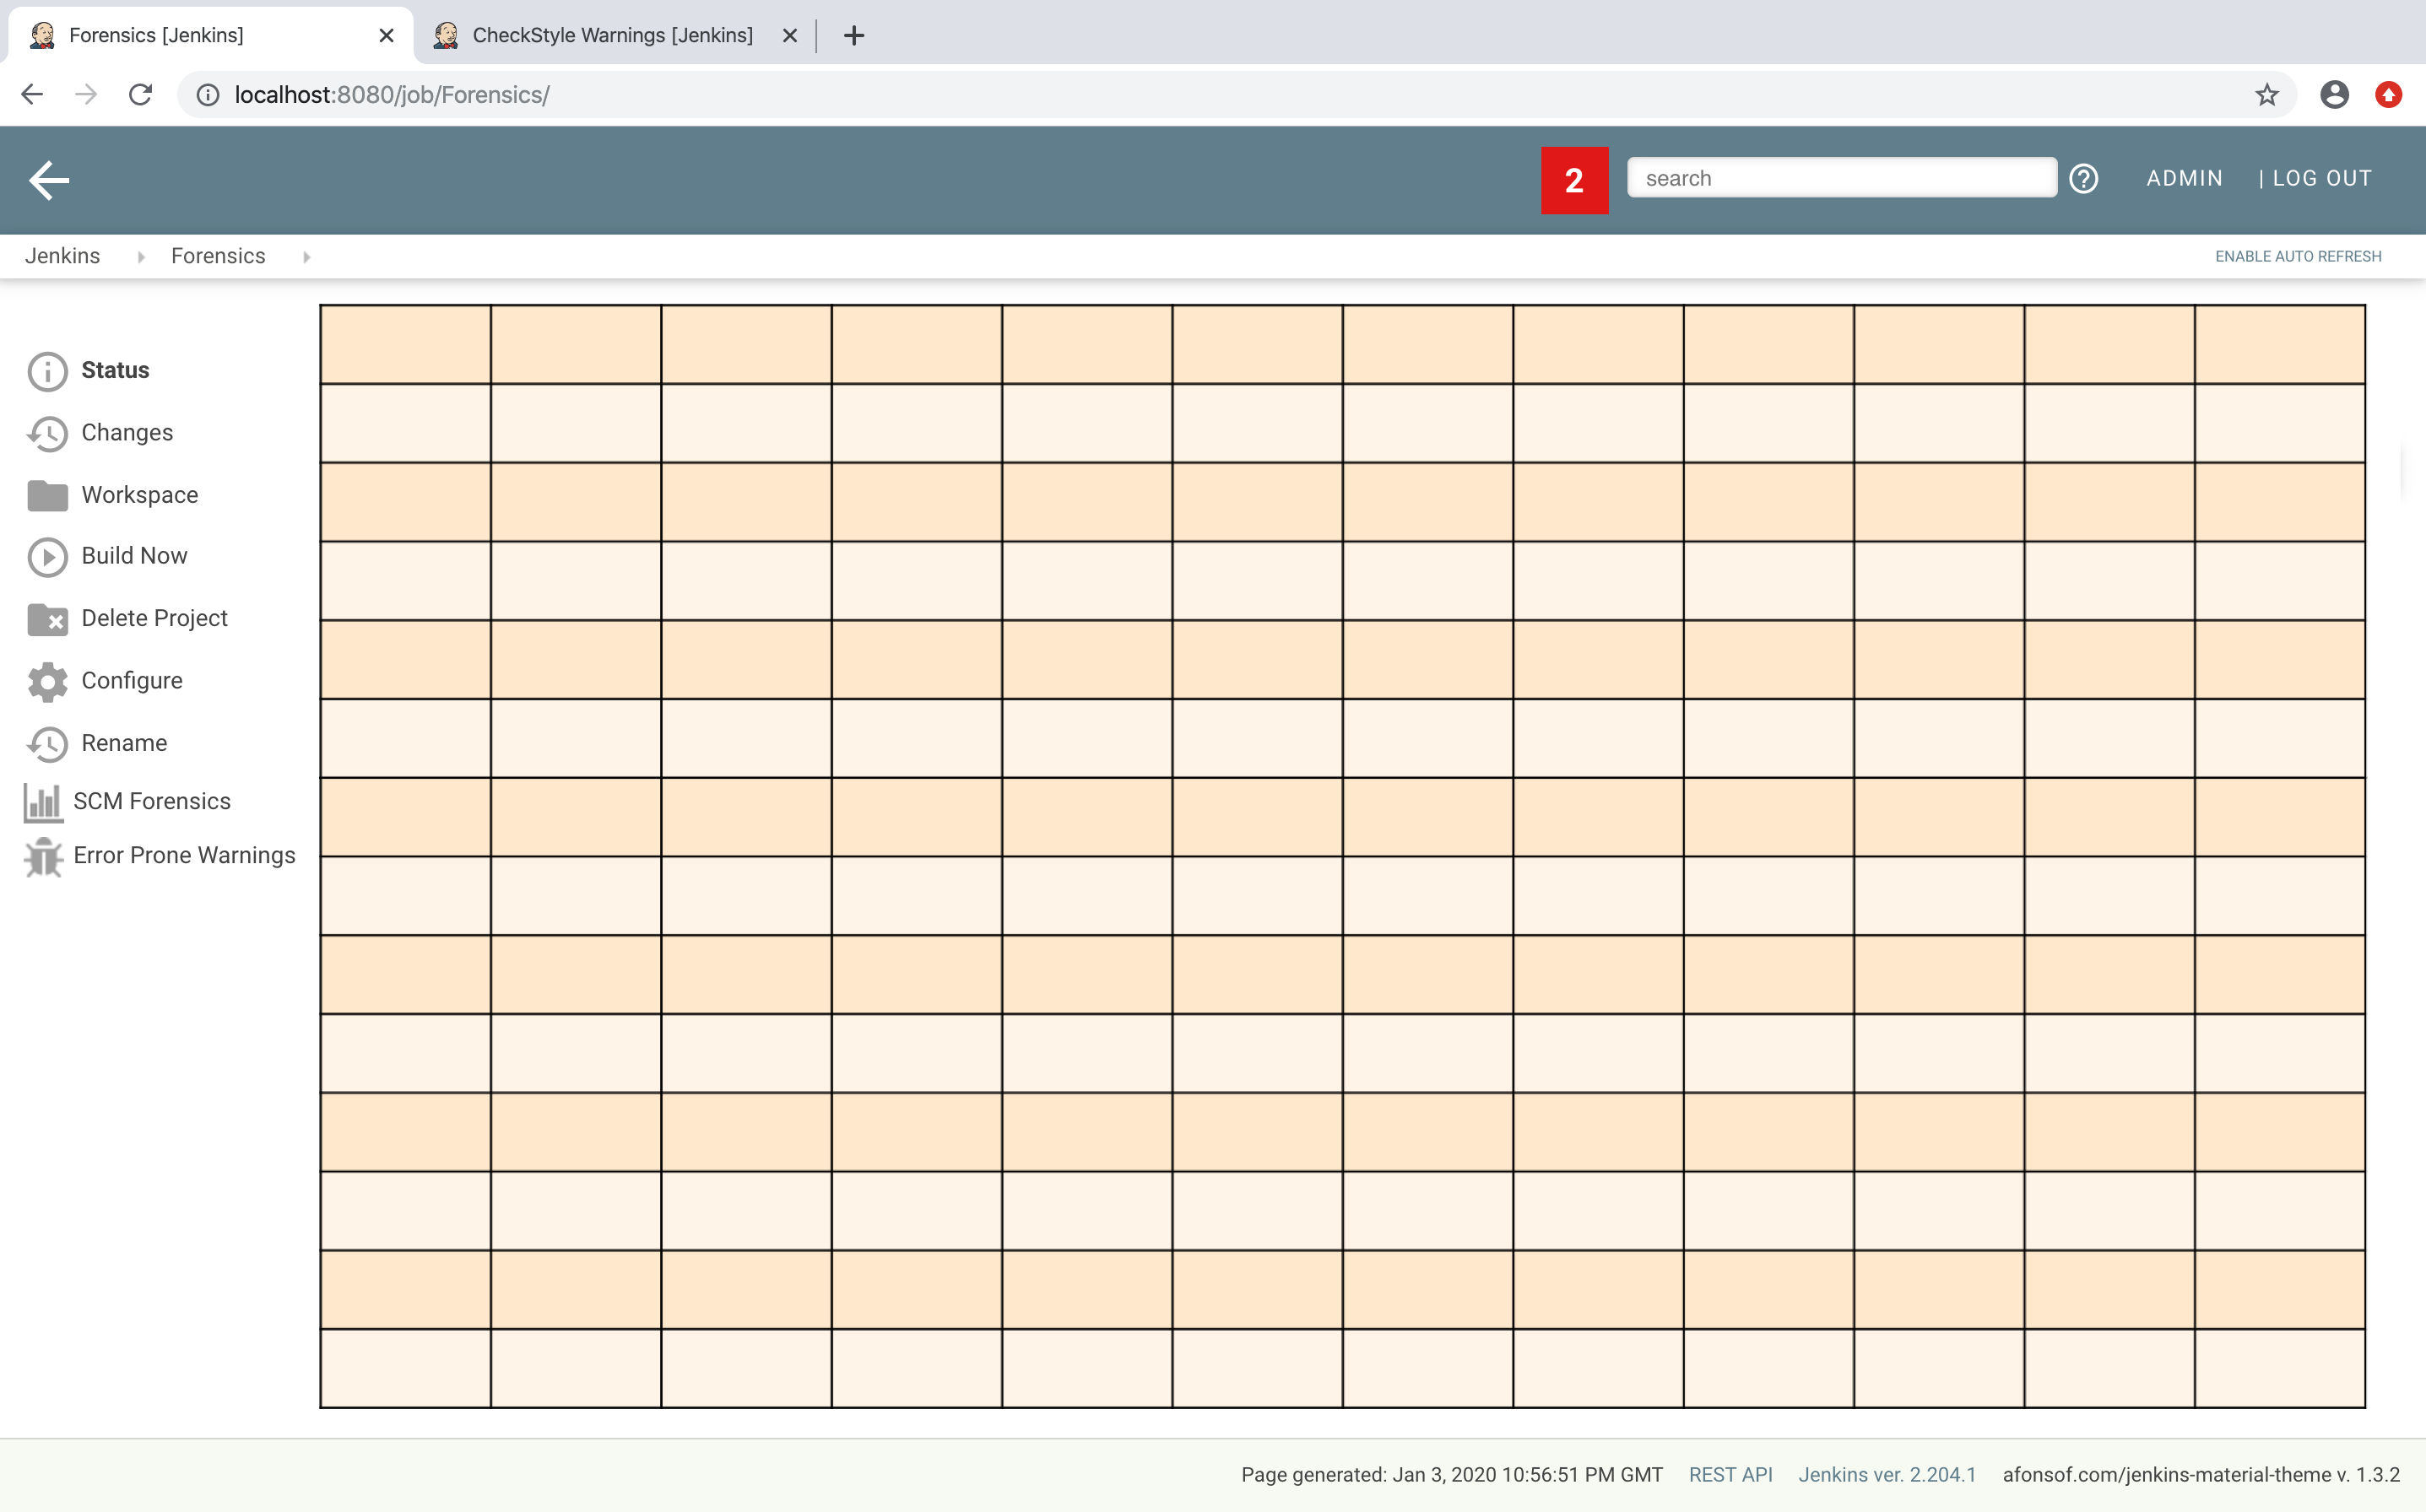Click the SCM Forensics icon in sidebar

[42, 800]
